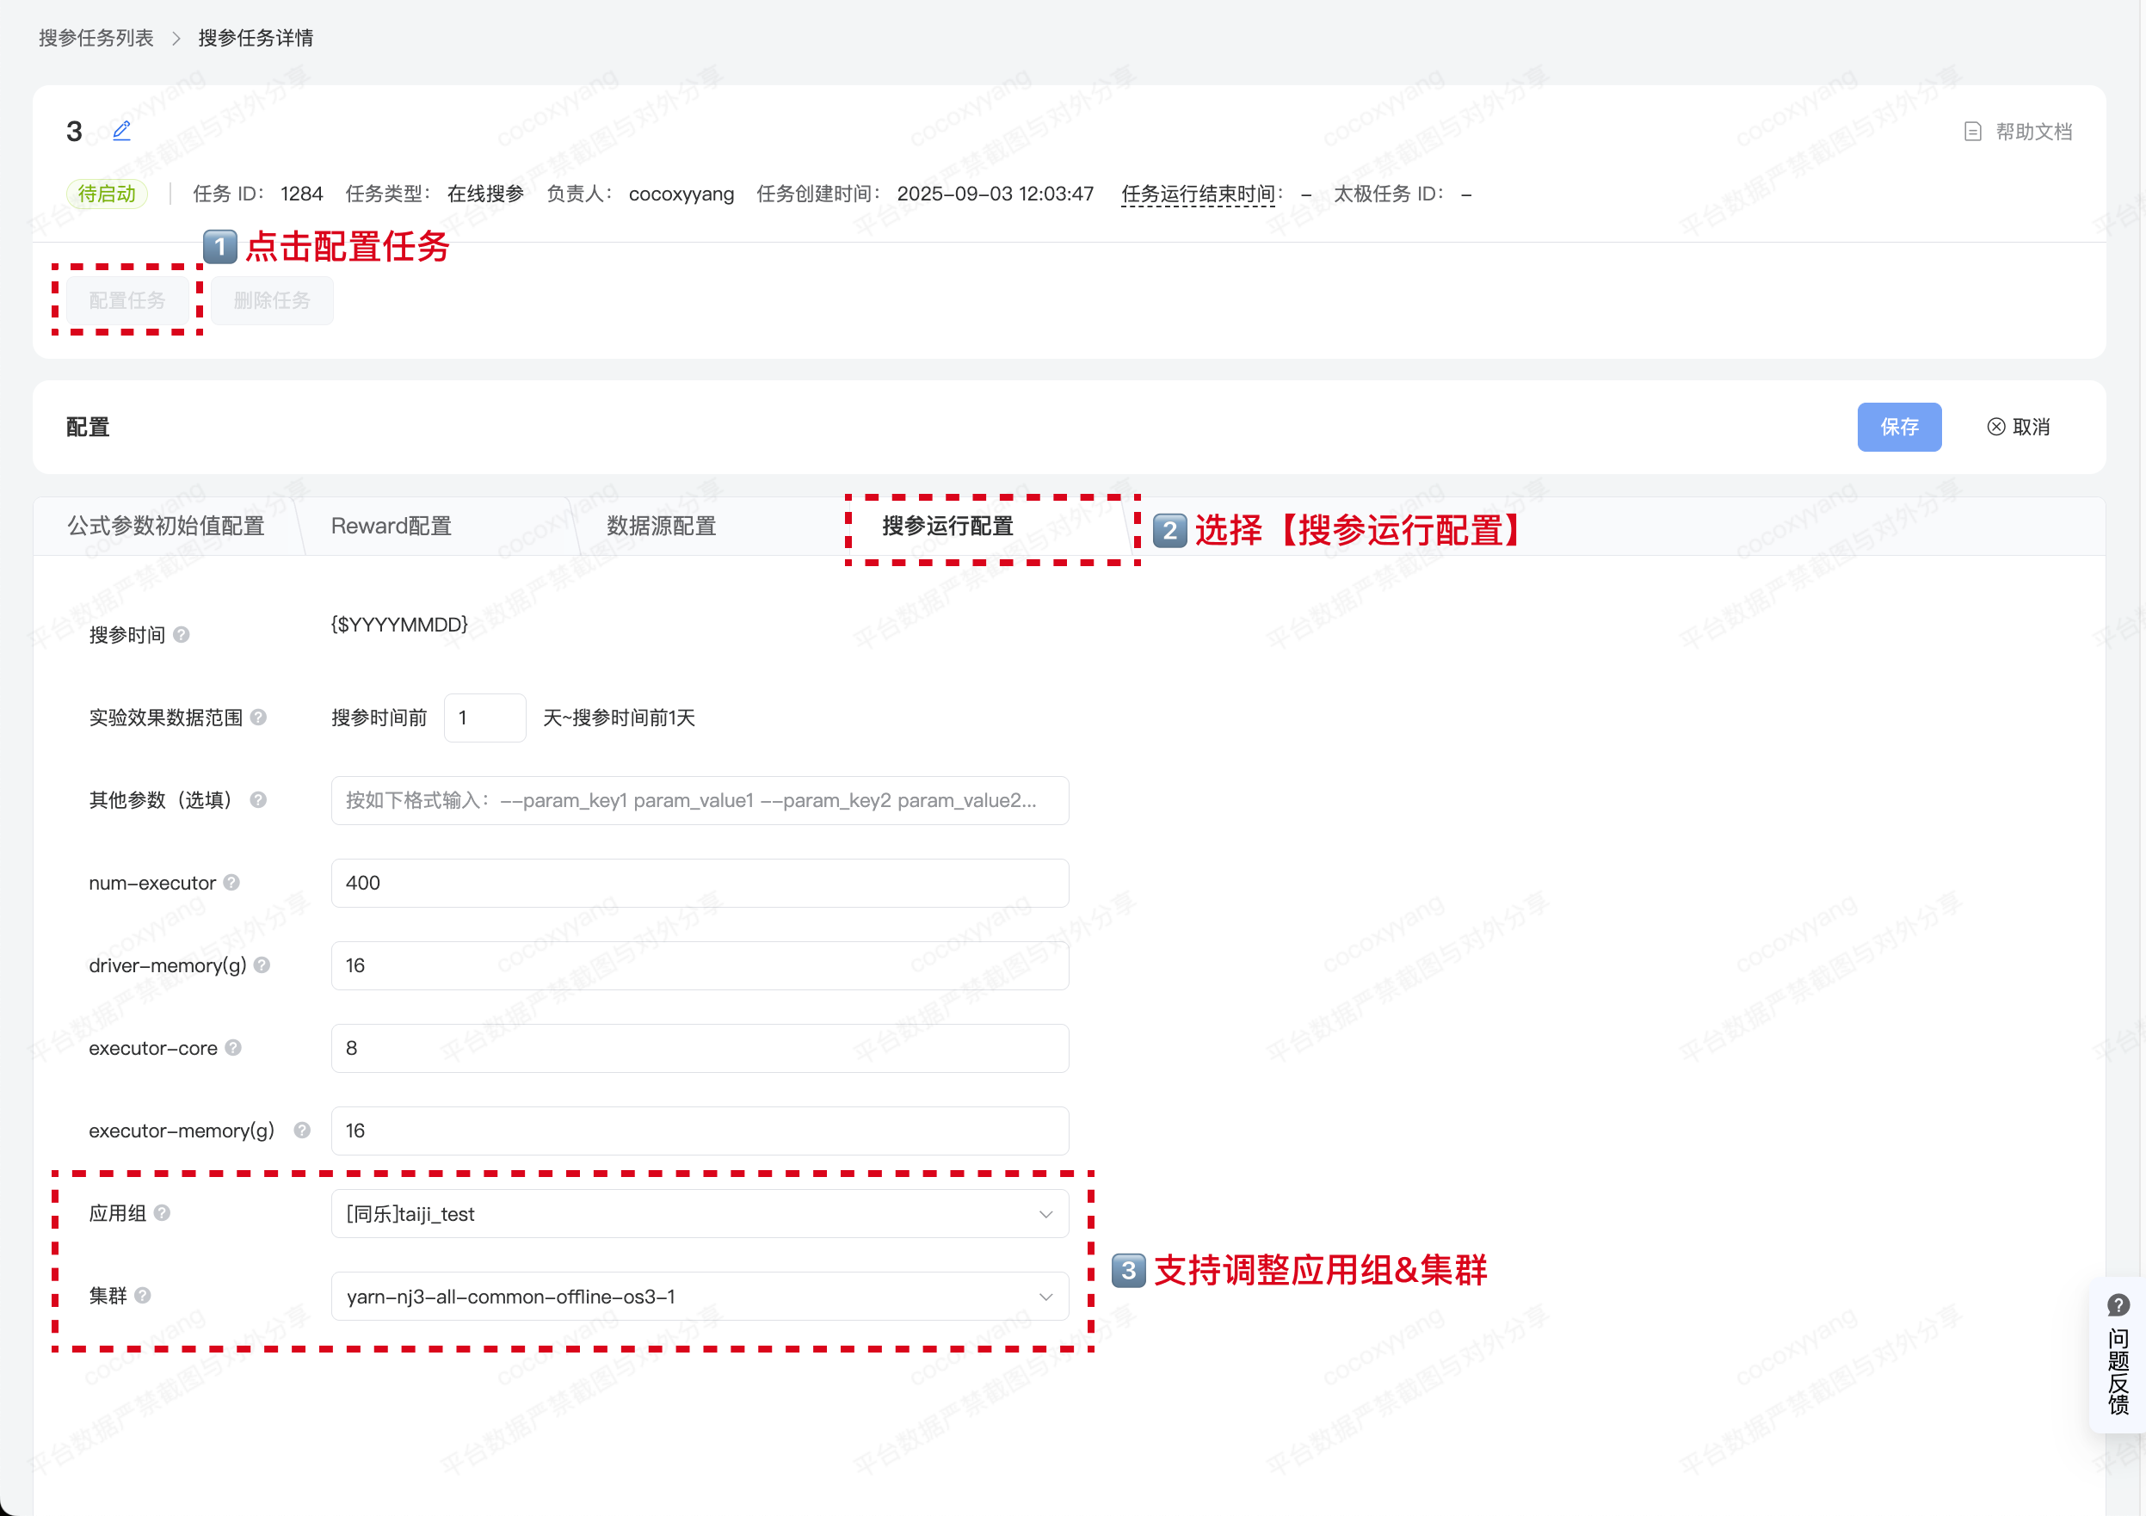Switch to the Reward配置 tab
This screenshot has width=2146, height=1516.
pyautogui.click(x=391, y=527)
